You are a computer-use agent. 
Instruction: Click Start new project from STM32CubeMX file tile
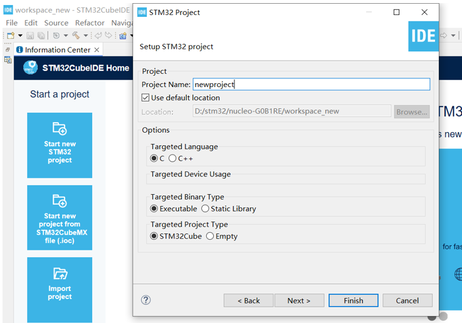[x=60, y=218]
